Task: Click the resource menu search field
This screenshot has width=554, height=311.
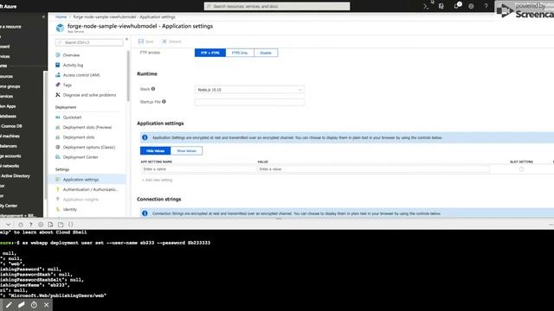Action: coord(89,42)
